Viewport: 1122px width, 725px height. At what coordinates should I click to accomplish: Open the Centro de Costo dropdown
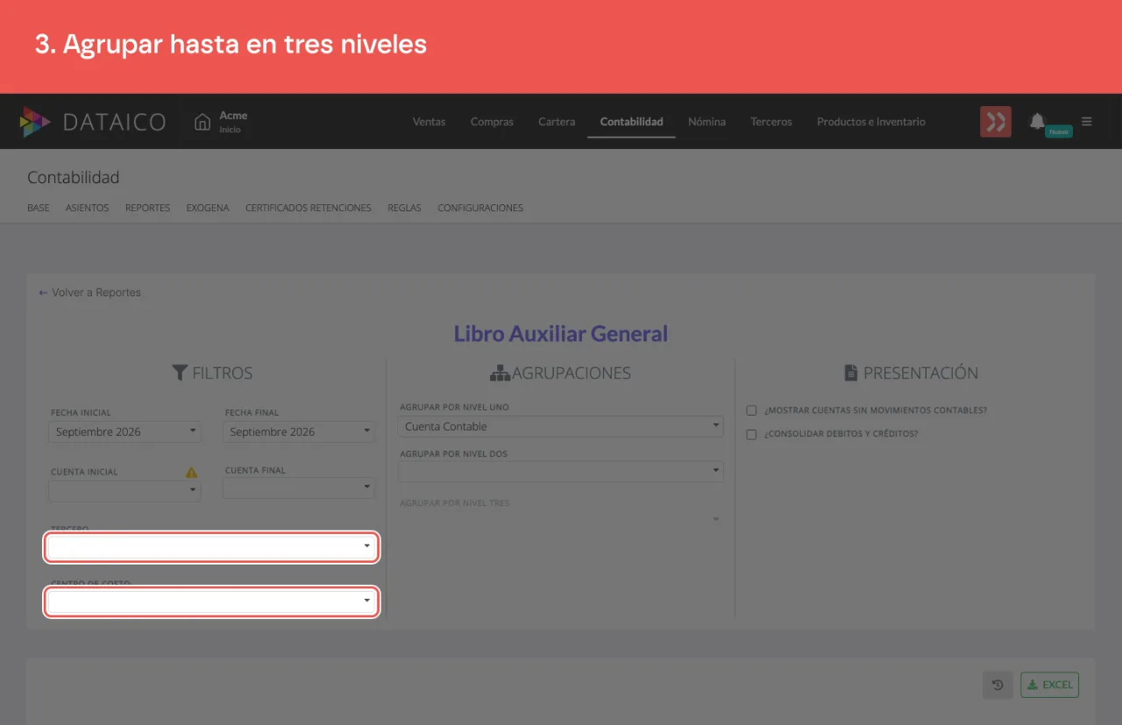pos(212,602)
